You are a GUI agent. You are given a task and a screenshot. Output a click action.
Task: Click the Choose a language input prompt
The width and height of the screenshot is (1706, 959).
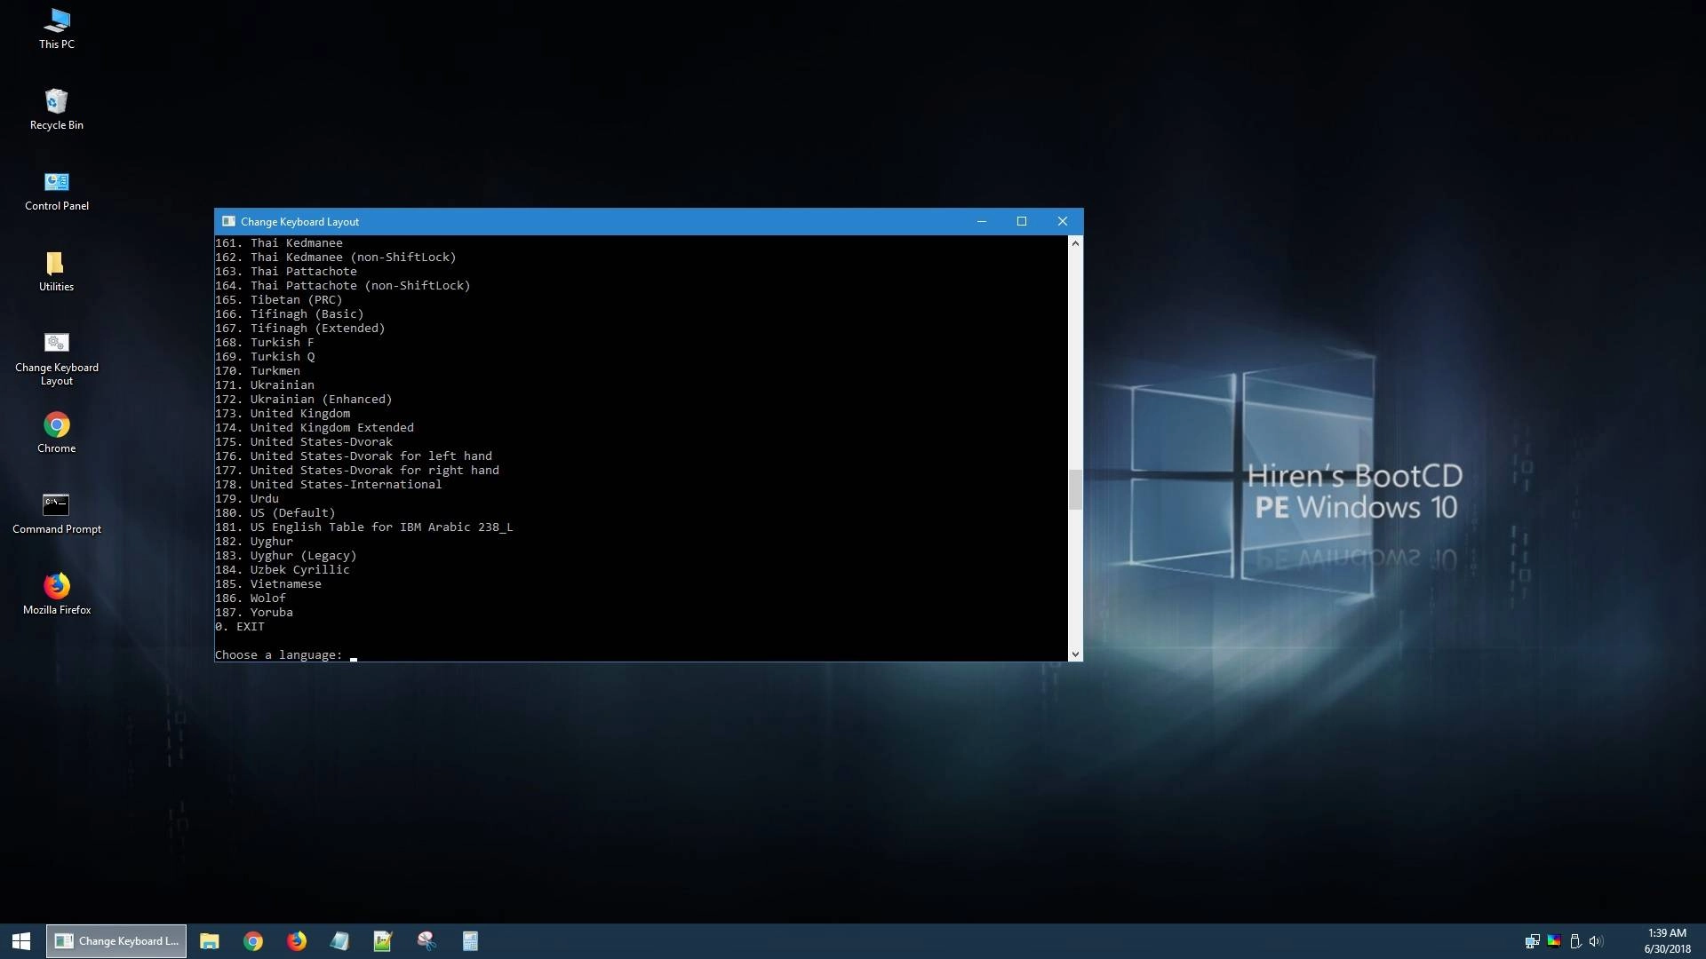click(354, 655)
